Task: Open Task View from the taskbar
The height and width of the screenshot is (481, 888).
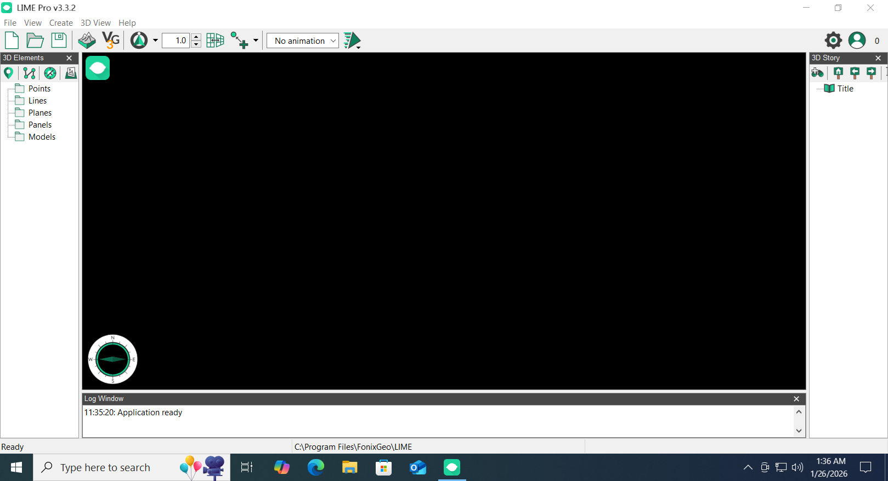Action: [247, 467]
